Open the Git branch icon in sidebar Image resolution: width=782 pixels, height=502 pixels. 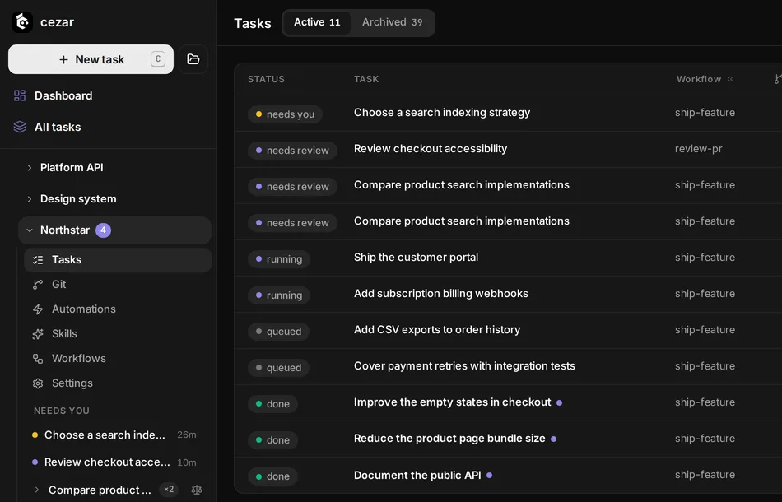coord(37,284)
